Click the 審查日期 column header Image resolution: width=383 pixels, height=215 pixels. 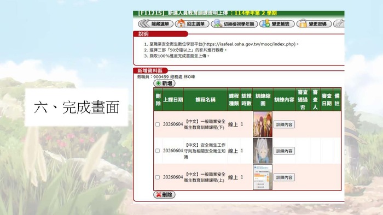[327, 99]
